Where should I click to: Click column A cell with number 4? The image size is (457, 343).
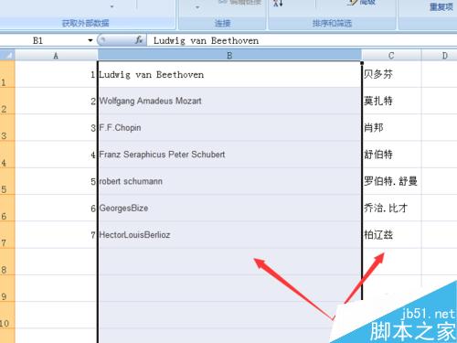[x=56, y=155]
